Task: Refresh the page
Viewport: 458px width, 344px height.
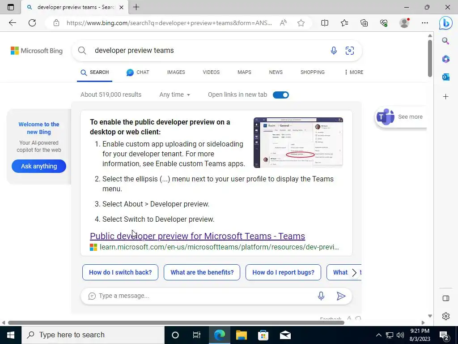Action: [x=32, y=23]
